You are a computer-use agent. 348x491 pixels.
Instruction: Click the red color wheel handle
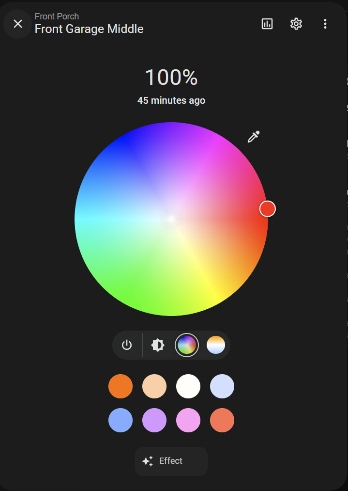(x=268, y=209)
